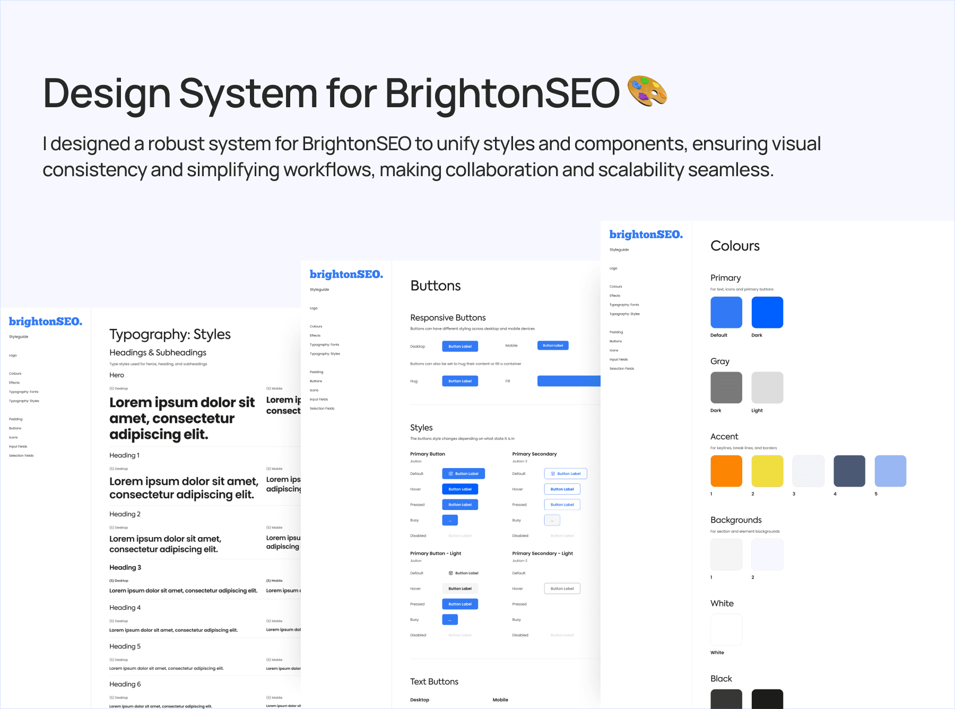
Task: Click the Primary Secondary - Light Hover button
Action: [x=562, y=589]
